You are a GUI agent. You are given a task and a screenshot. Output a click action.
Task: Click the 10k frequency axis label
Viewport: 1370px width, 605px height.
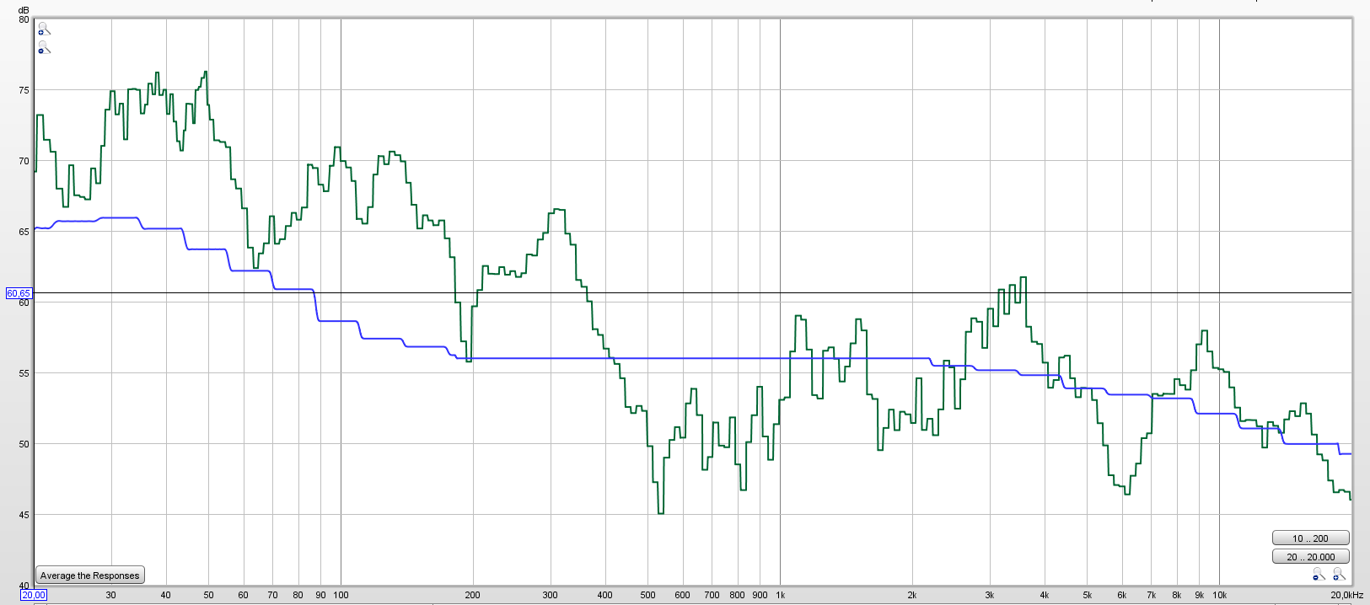point(1219,595)
